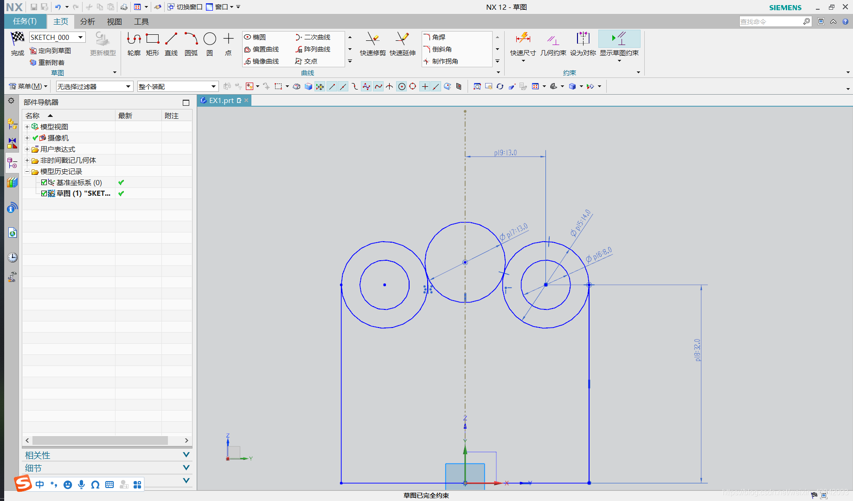Select the Circle (圆) tool
853x501 pixels.
210,44
